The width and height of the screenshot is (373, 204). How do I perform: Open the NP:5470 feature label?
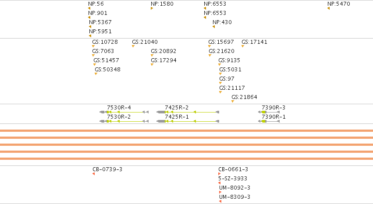pos(338,4)
